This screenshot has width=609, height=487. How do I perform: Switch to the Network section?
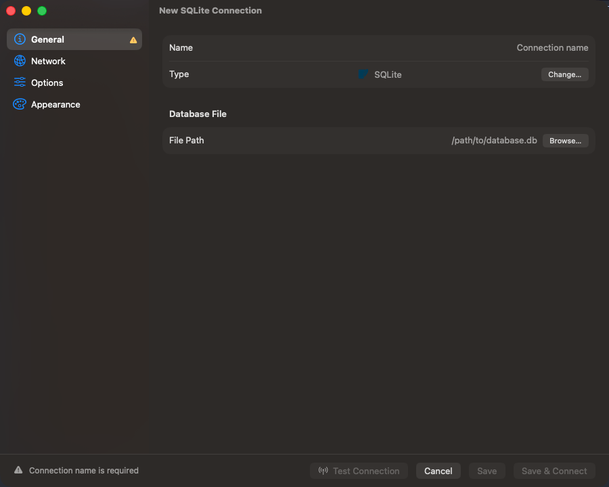click(x=74, y=61)
